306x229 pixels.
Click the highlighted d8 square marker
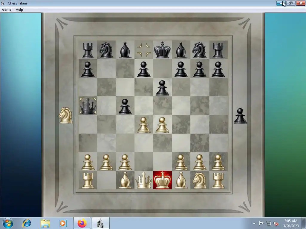click(144, 50)
